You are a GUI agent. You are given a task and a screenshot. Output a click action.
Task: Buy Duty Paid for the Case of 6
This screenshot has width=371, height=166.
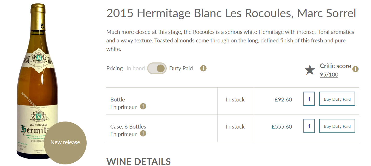(337, 126)
